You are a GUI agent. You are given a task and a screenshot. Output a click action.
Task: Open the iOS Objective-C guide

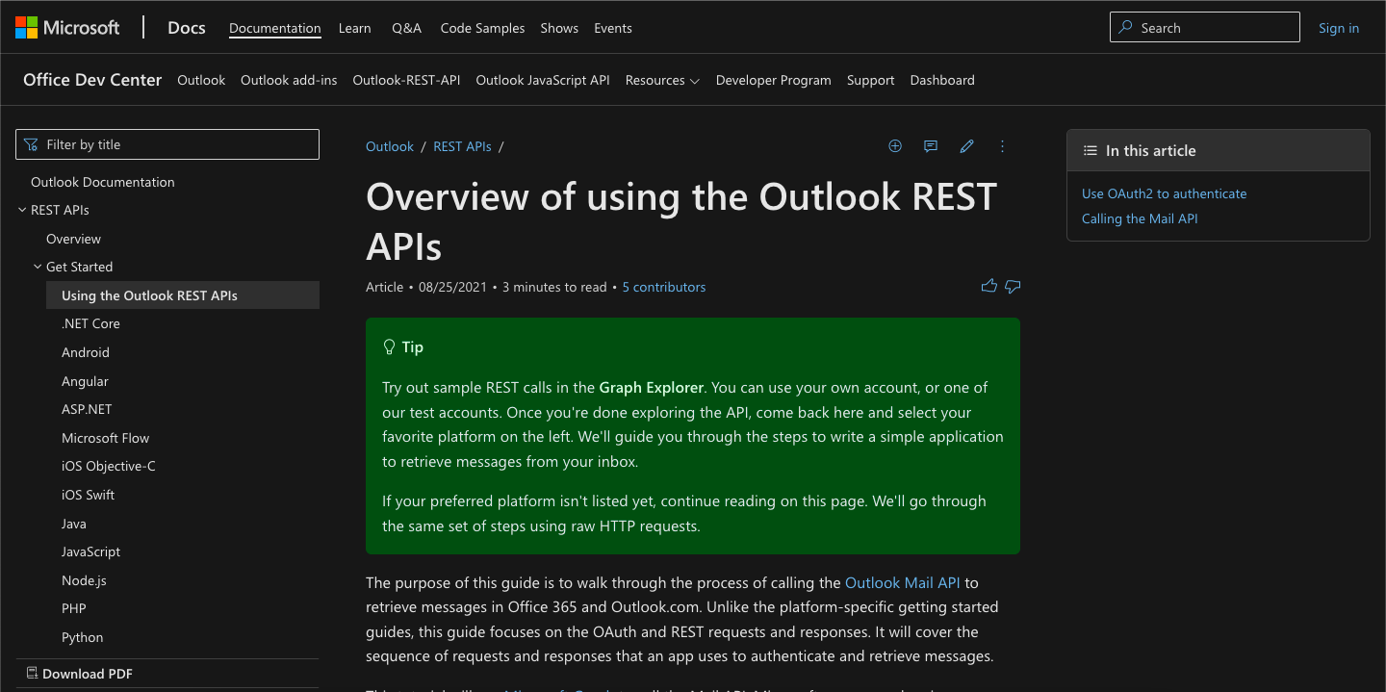click(109, 466)
